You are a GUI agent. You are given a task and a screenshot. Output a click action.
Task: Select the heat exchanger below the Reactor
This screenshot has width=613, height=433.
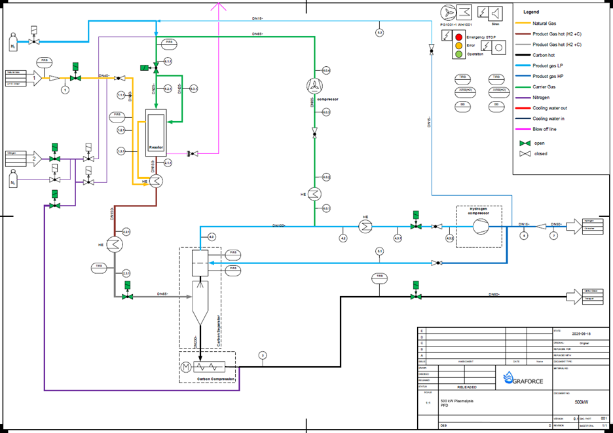156,183
